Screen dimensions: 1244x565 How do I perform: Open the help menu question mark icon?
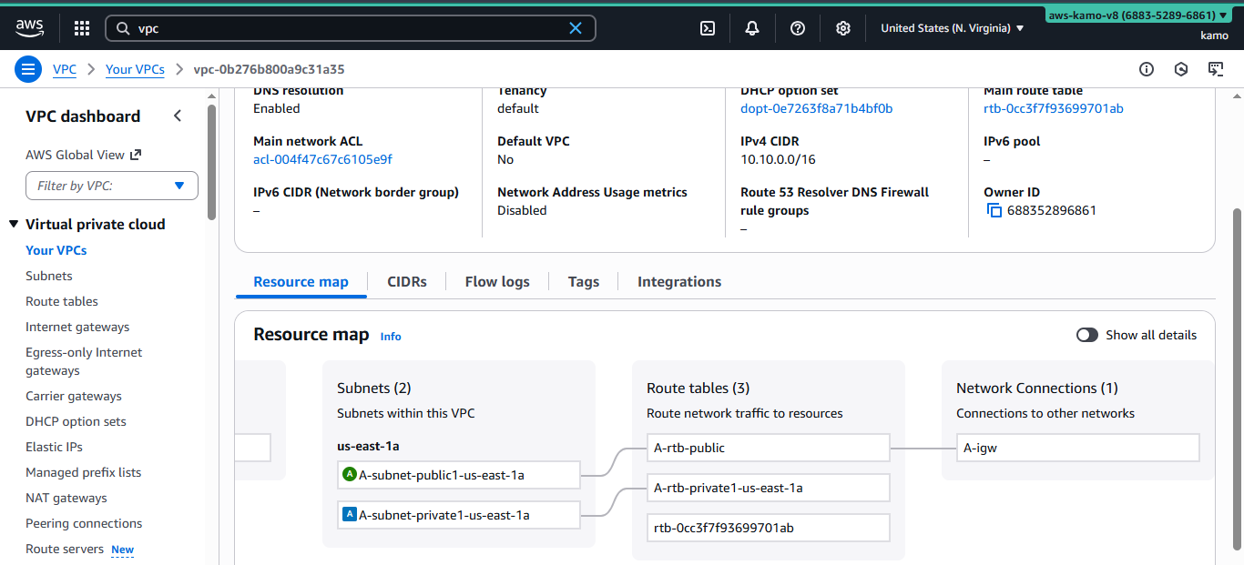tap(797, 28)
